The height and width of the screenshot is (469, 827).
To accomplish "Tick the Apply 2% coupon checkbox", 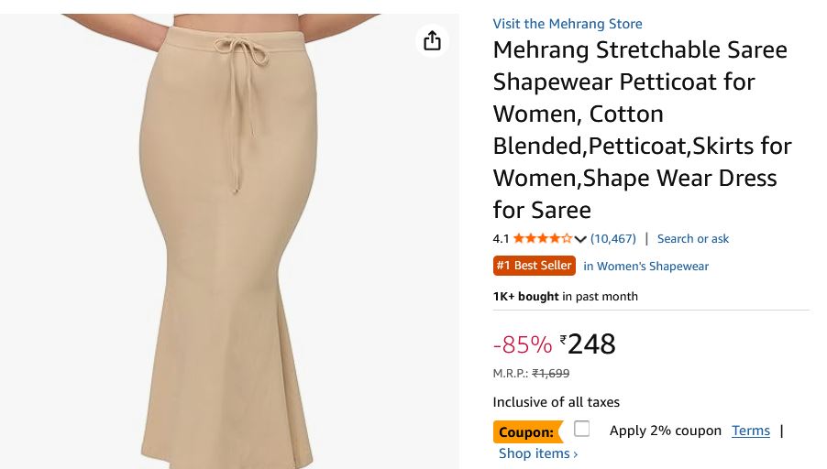I will [x=581, y=429].
